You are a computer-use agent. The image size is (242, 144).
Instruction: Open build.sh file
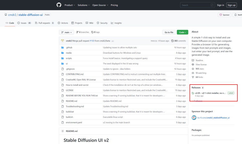pos(69,117)
